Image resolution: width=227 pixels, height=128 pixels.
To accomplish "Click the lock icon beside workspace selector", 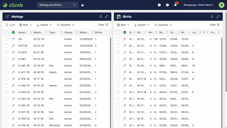I will tap(82, 5).
